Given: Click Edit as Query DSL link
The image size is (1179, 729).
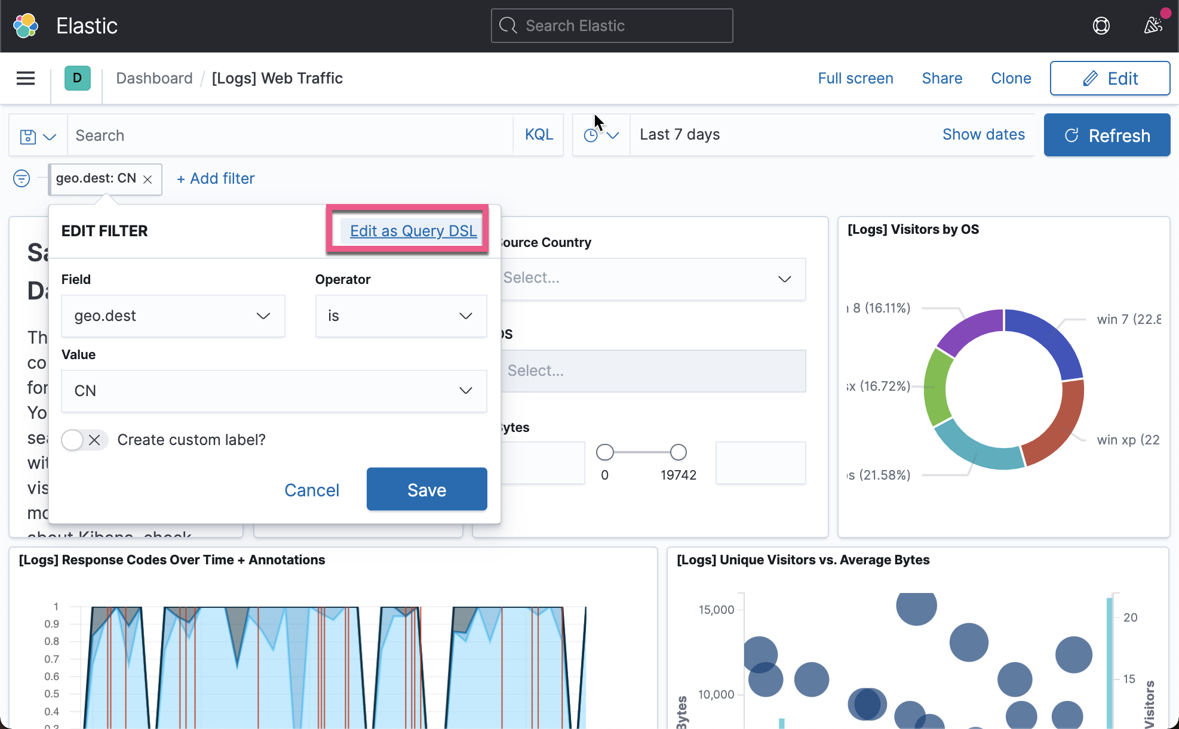Looking at the screenshot, I should click(x=413, y=231).
